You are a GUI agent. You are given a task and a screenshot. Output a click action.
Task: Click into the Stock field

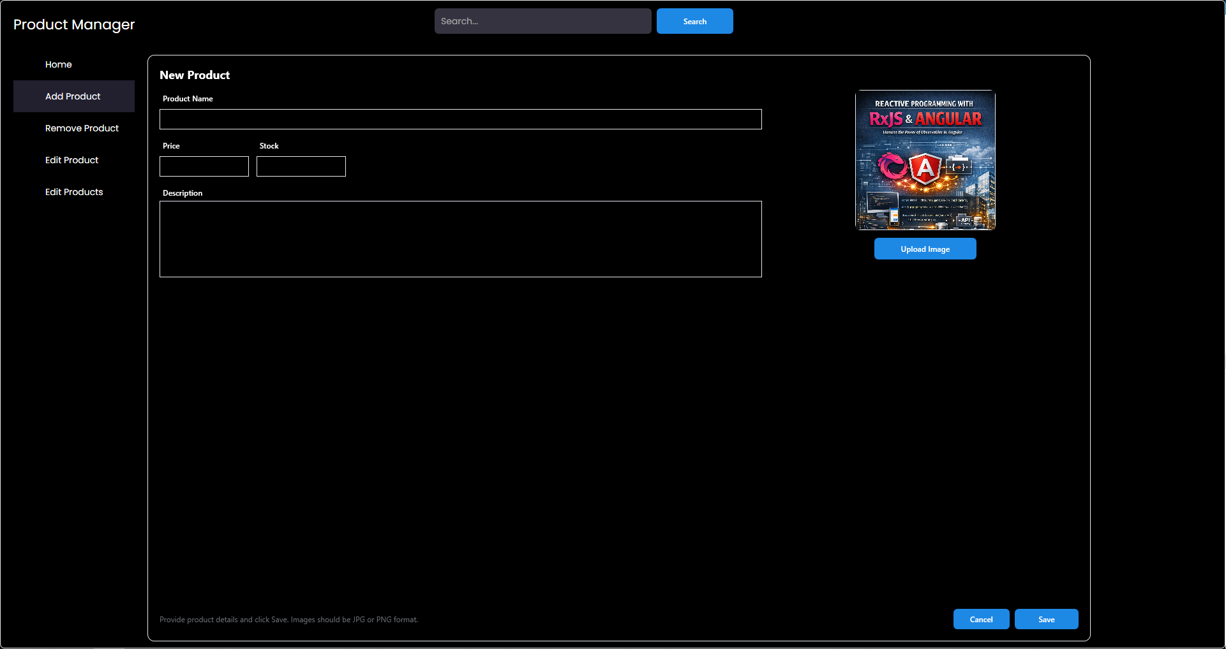point(301,166)
